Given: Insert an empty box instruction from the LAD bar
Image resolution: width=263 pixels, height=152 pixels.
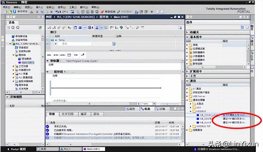Looking at the screenshot, I should tap(69, 55).
